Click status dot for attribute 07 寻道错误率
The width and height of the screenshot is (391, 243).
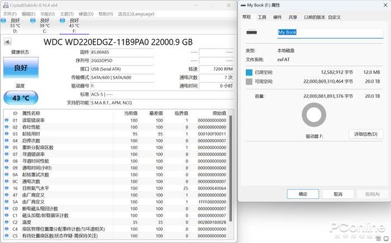tap(7, 154)
